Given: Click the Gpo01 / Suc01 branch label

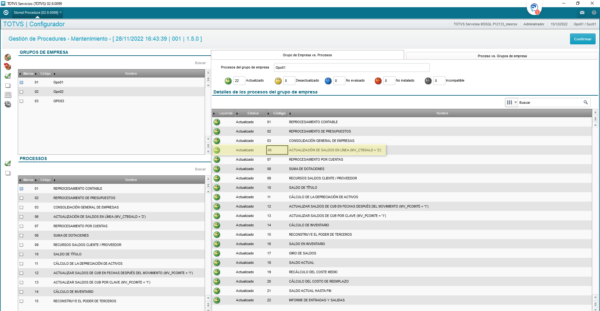Looking at the screenshot, I should tap(585, 24).
